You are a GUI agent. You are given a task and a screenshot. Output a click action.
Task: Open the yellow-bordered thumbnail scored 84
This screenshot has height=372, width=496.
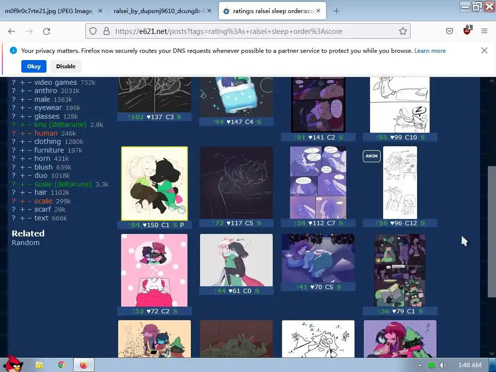pyautogui.click(x=155, y=184)
